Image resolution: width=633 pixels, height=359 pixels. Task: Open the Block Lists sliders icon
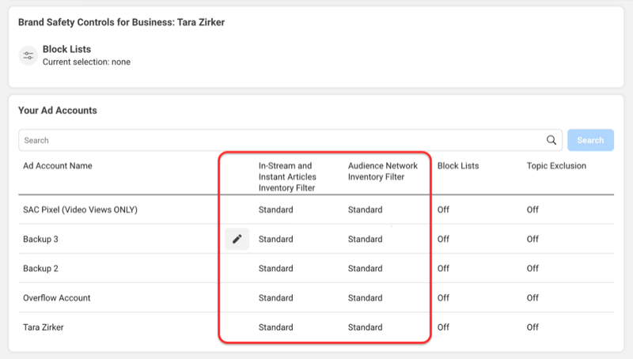(x=28, y=55)
